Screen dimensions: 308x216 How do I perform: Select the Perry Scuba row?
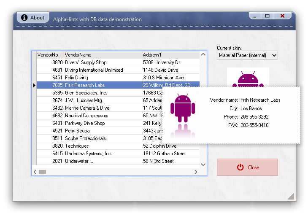click(x=100, y=131)
